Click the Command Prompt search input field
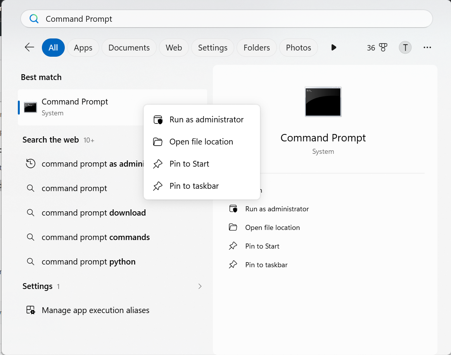This screenshot has width=451, height=355. coord(226,19)
